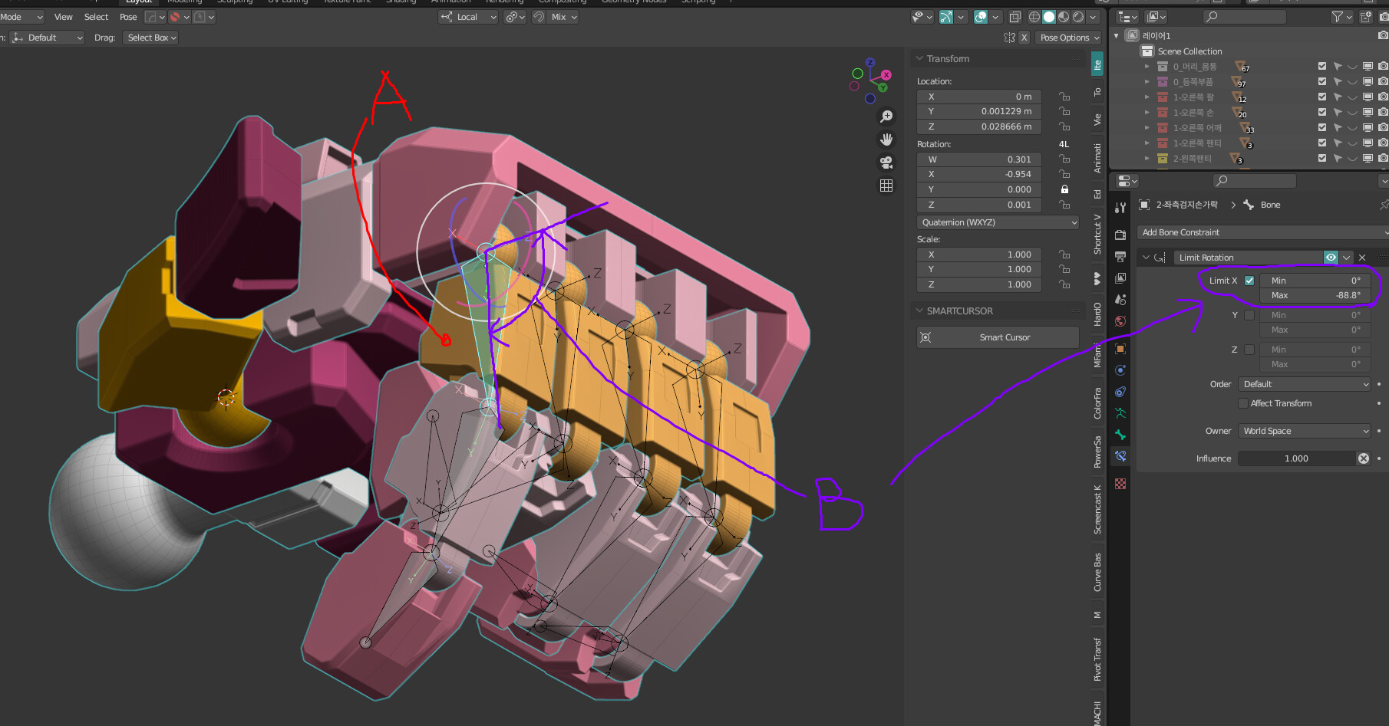Expand the Scene Collection item 1-오른쪽 팔
Viewport: 1389px width, 726px height.
click(x=1147, y=97)
